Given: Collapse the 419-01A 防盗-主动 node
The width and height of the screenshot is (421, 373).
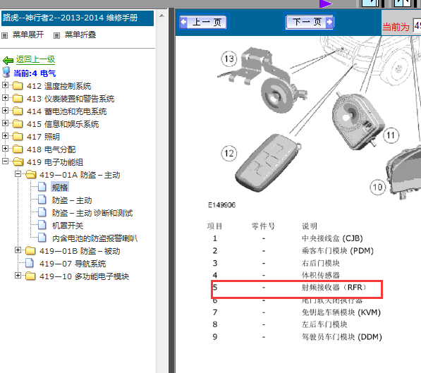Looking at the screenshot, I should (18, 174).
